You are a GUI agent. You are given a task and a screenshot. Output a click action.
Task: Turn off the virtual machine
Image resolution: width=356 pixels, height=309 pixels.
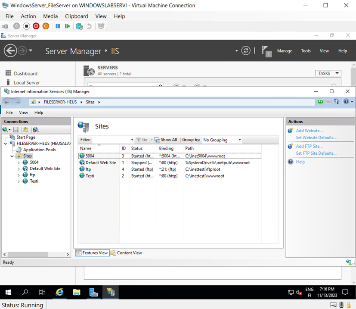[x=26, y=26]
